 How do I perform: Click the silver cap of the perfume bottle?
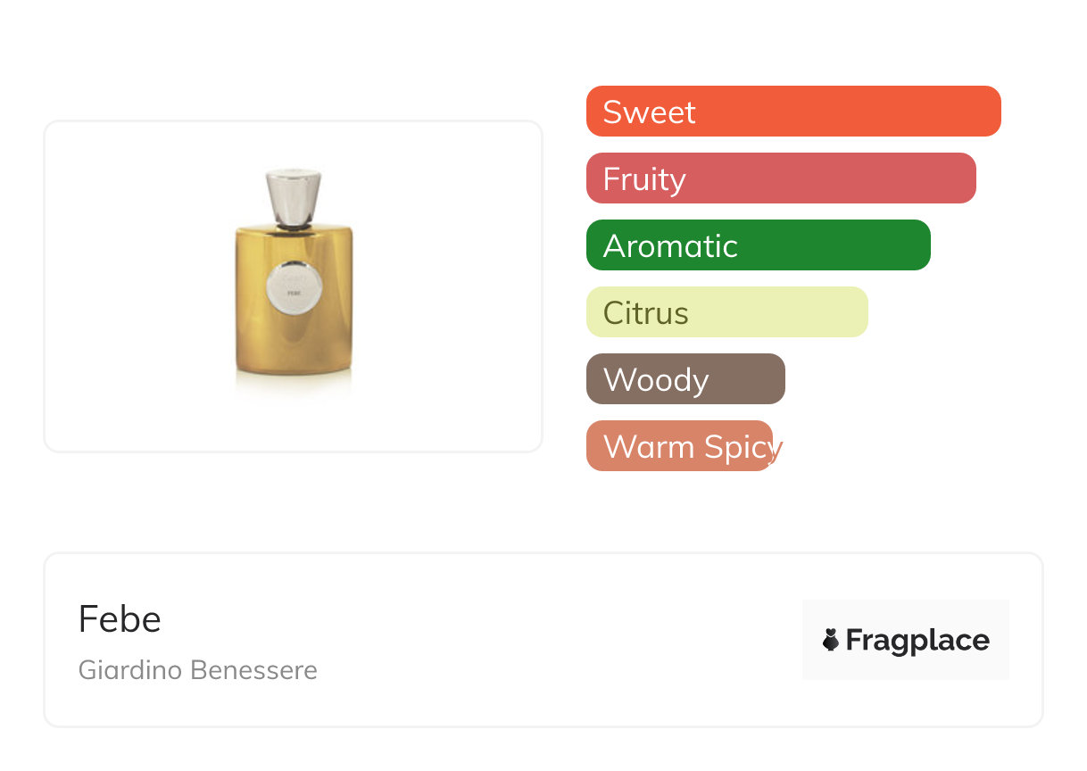[294, 198]
